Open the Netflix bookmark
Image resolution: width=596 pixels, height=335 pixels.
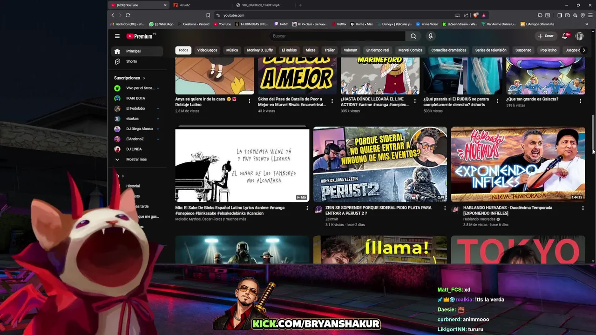click(339, 24)
